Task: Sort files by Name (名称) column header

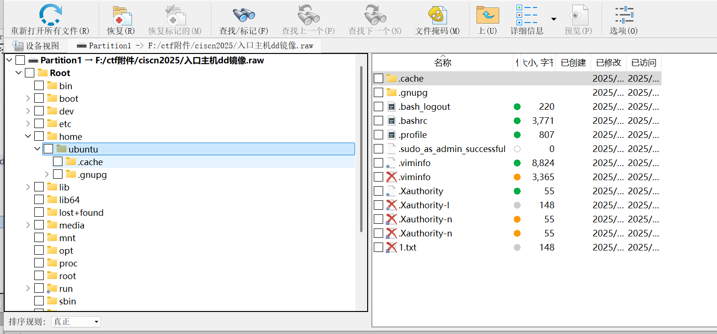Action: (442, 63)
